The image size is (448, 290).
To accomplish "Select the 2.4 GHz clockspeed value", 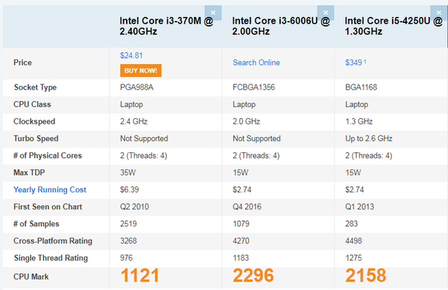I will pyautogui.click(x=134, y=122).
